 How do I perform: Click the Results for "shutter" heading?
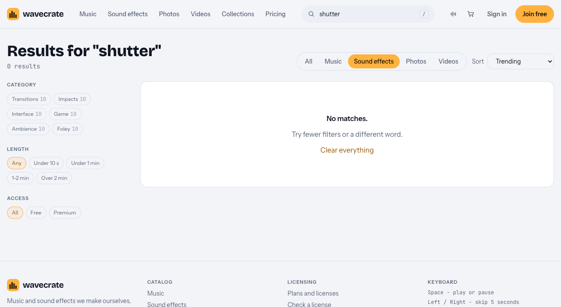pyautogui.click(x=84, y=51)
